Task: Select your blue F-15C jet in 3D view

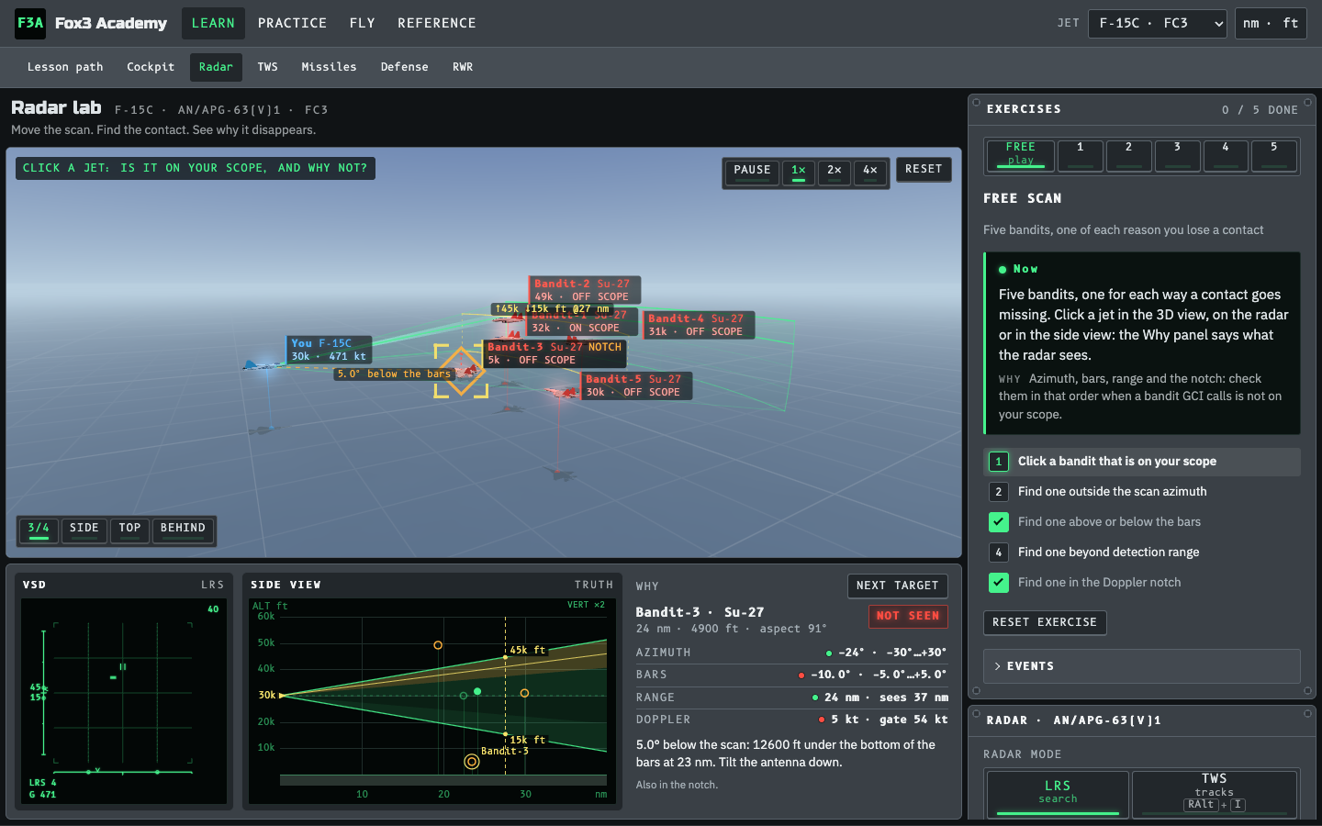Action: pyautogui.click(x=264, y=365)
